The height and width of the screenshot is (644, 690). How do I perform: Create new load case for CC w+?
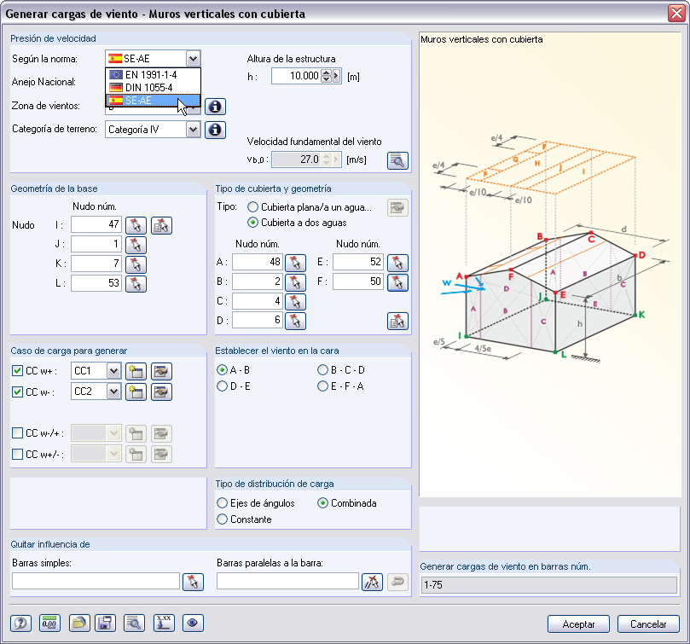(136, 372)
